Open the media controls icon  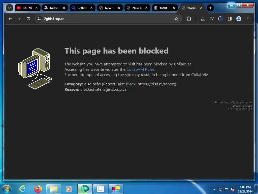(x=212, y=19)
